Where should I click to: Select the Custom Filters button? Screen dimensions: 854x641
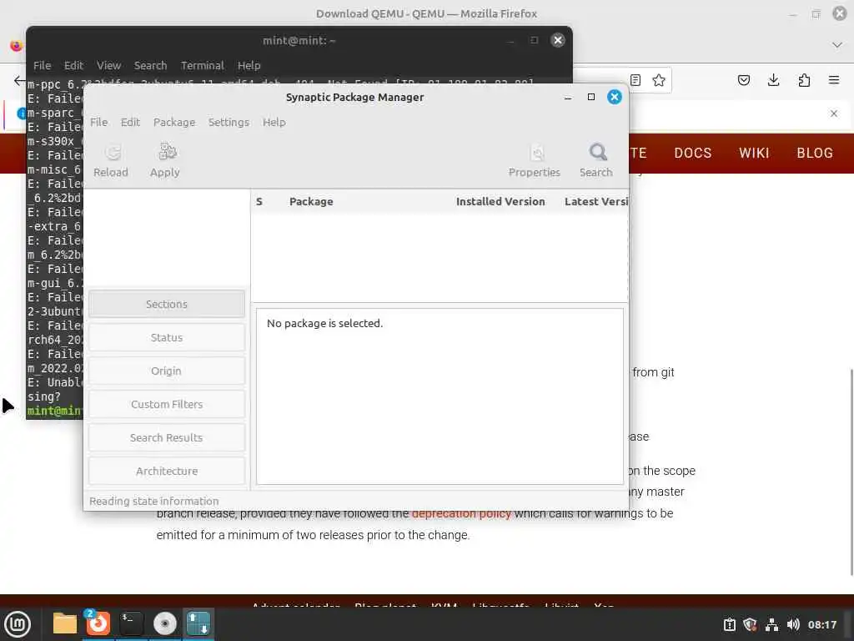tap(167, 404)
